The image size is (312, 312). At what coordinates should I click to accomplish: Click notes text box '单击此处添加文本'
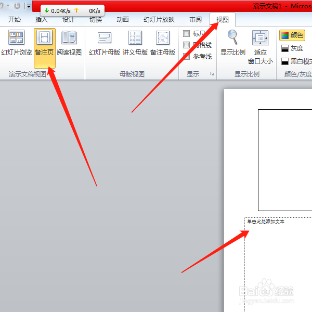pyautogui.click(x=278, y=265)
